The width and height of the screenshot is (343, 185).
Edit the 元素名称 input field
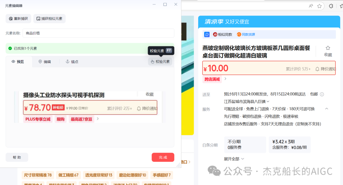coord(98,33)
